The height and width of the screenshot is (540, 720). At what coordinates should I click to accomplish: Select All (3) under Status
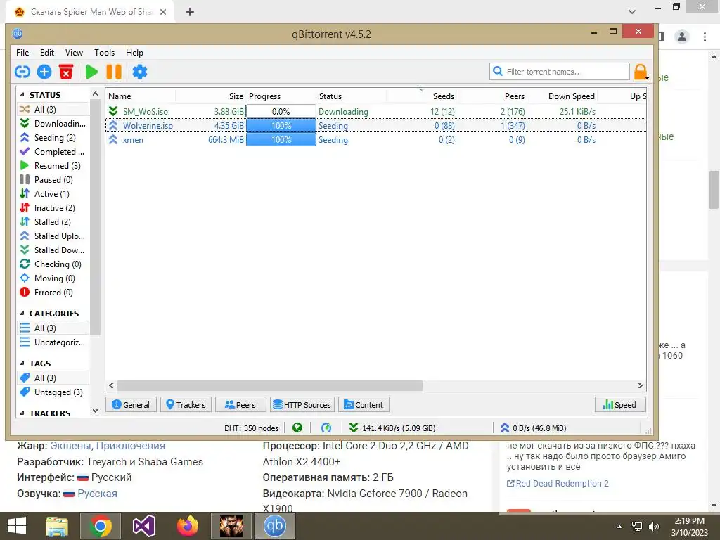[53, 109]
